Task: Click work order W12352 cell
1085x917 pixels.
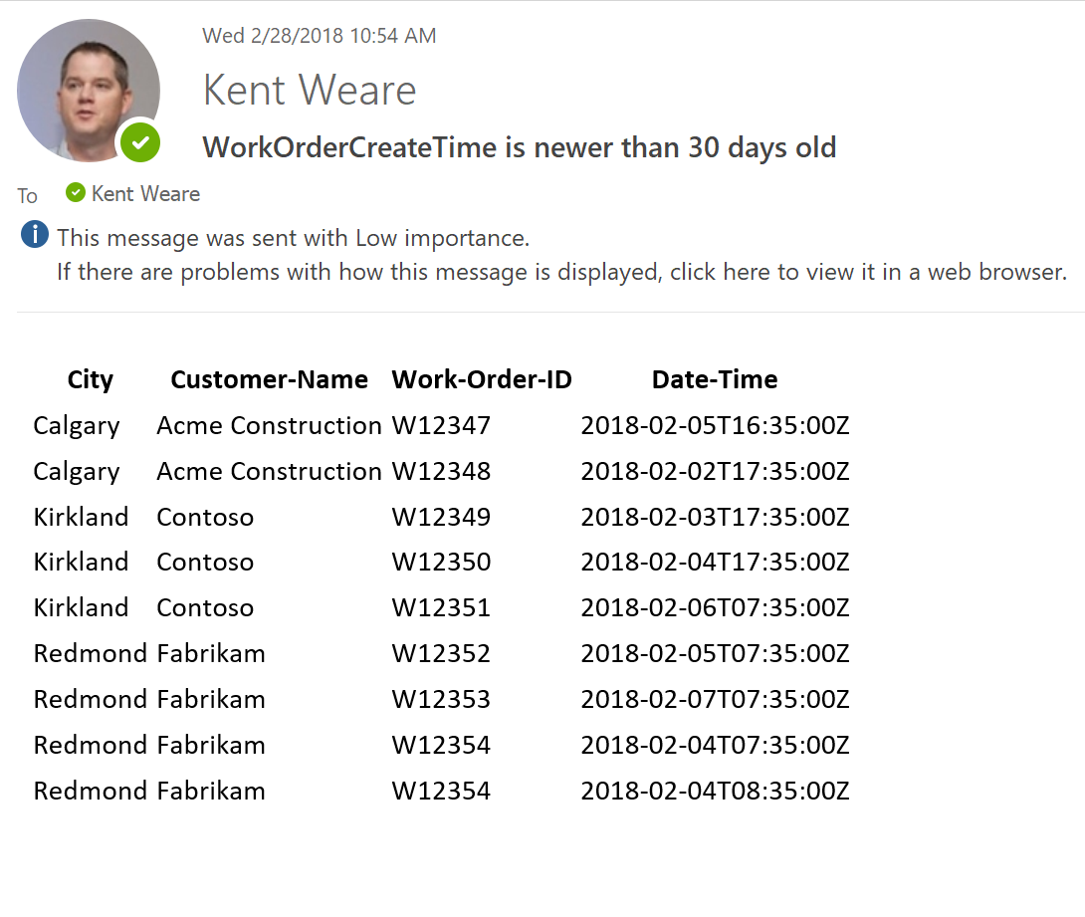Action: point(441,654)
